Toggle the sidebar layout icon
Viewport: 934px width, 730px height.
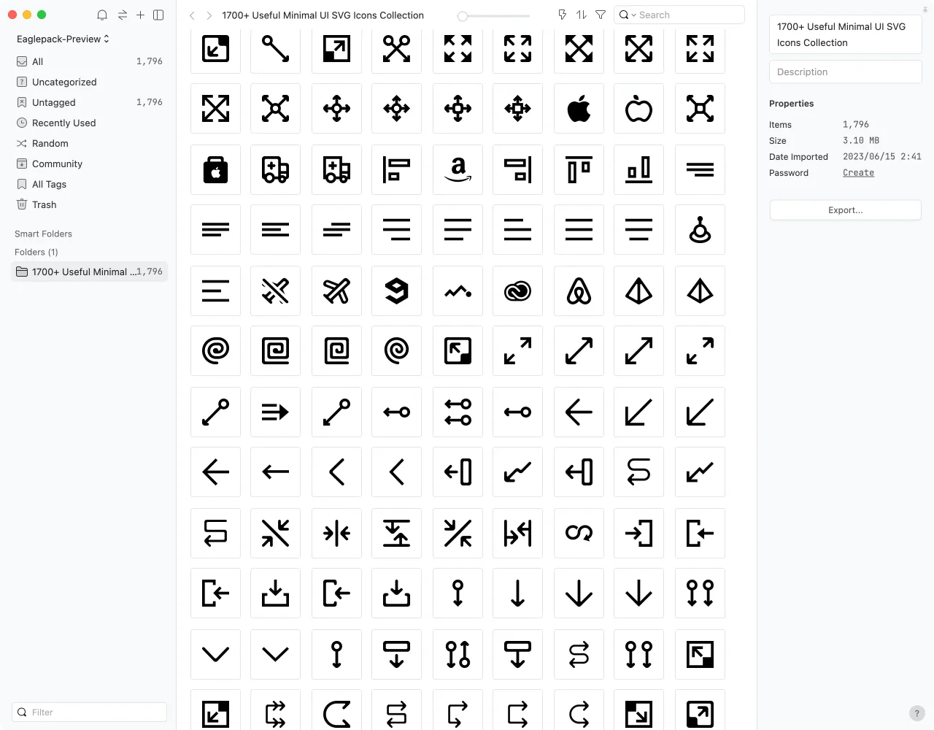click(158, 15)
